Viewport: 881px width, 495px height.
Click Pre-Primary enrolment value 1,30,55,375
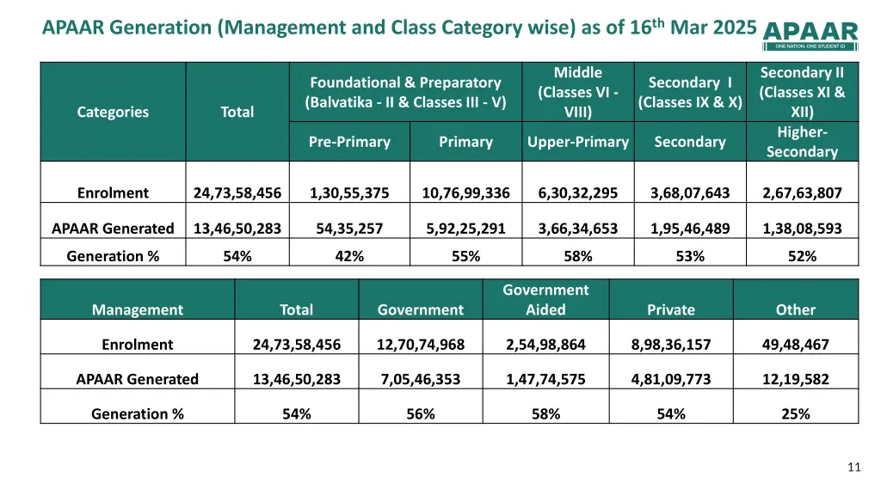click(x=349, y=193)
